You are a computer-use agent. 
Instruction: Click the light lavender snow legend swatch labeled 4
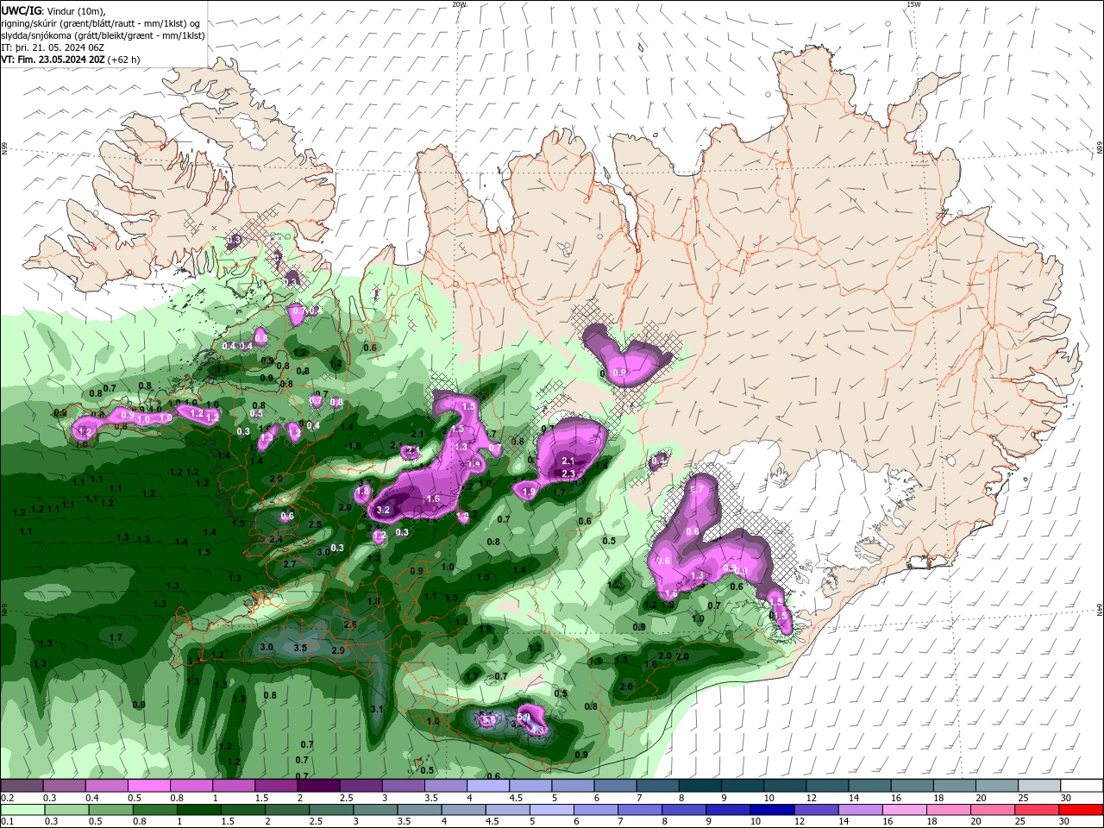487,786
